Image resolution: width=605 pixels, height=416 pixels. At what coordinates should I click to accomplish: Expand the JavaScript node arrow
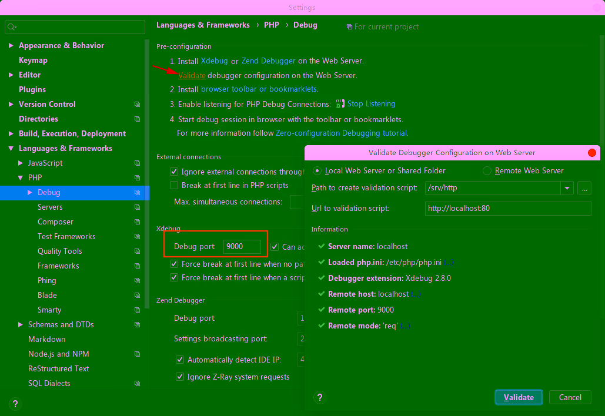coord(21,163)
